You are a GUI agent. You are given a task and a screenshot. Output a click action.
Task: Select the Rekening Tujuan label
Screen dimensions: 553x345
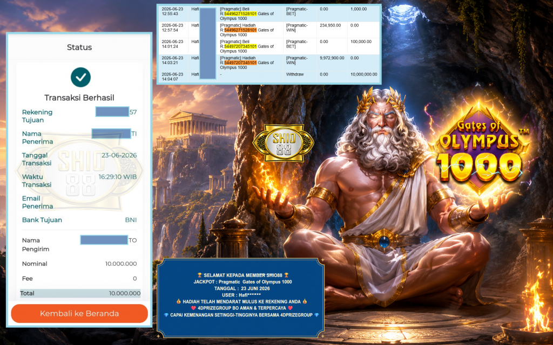click(37, 116)
